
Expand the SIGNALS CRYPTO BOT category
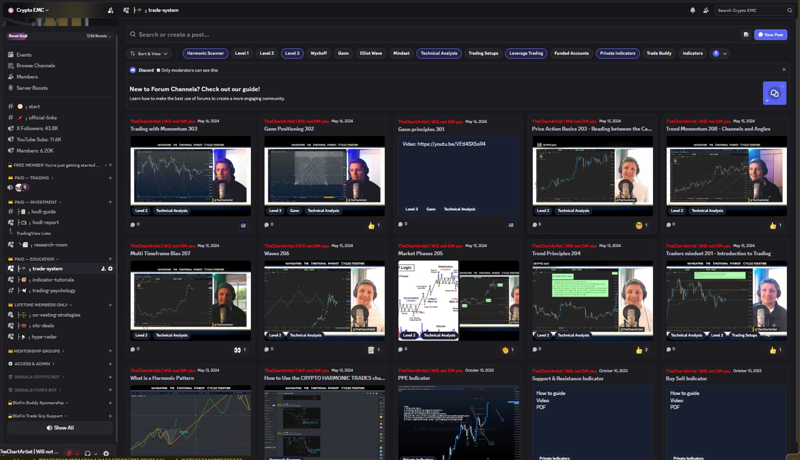36,377
